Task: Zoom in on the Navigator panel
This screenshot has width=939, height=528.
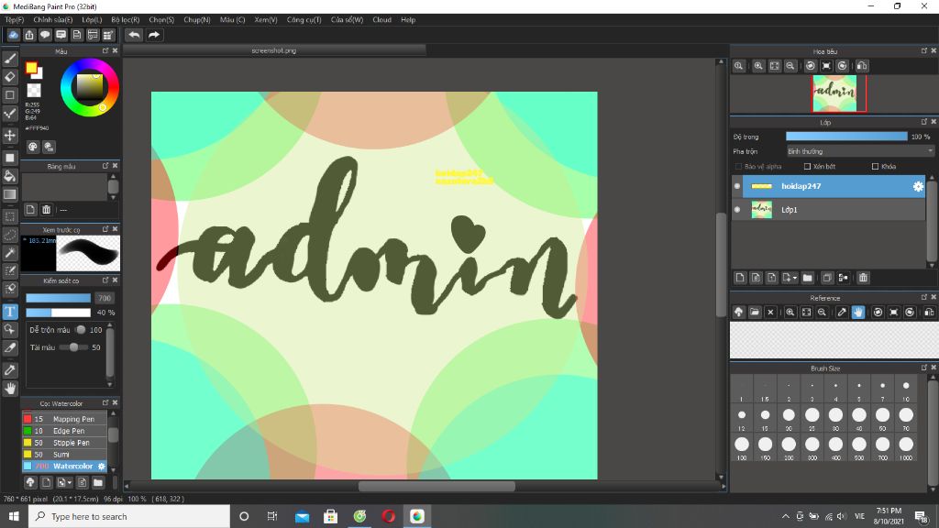Action: [758, 66]
